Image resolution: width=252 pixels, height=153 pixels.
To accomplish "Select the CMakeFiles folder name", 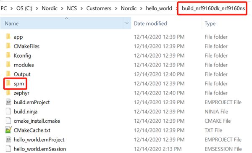I will (x=26, y=46).
